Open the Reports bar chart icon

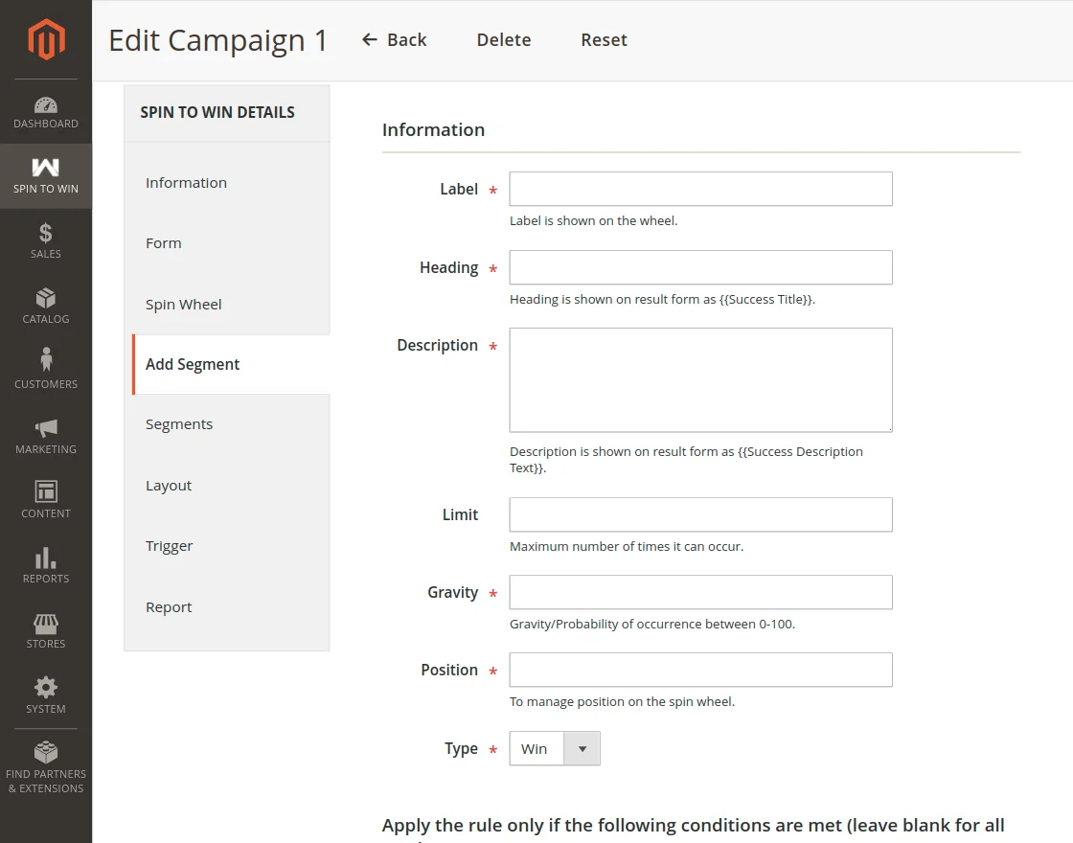[46, 558]
